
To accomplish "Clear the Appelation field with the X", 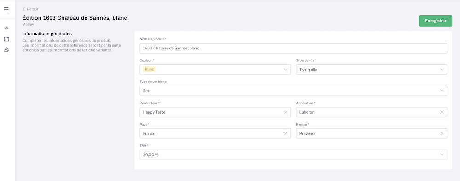I will (x=442, y=112).
